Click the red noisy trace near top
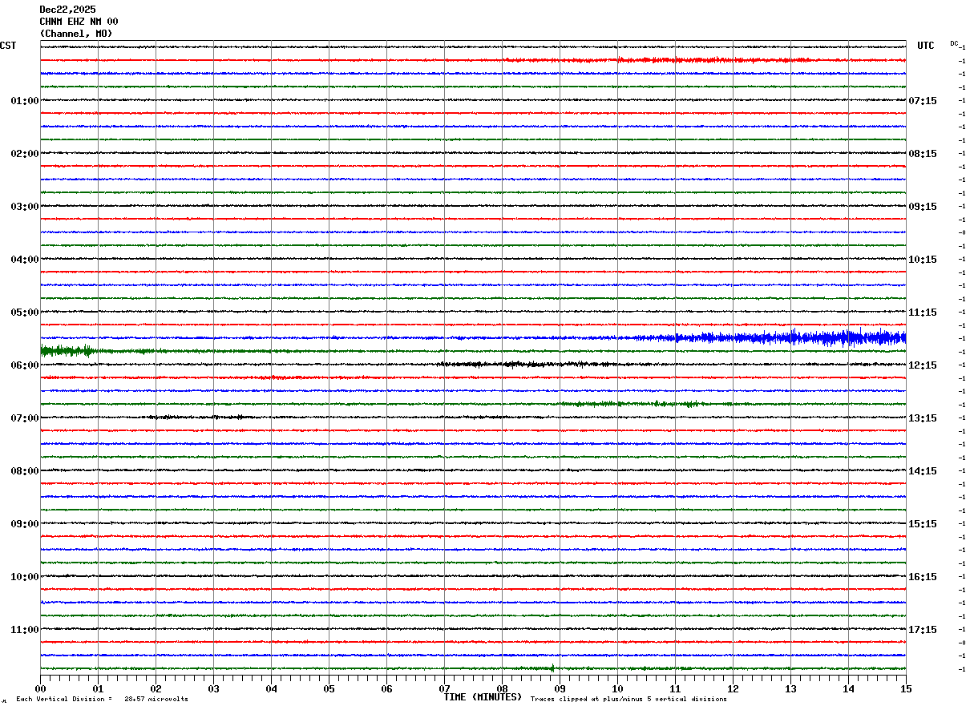970x710 pixels. (x=705, y=60)
